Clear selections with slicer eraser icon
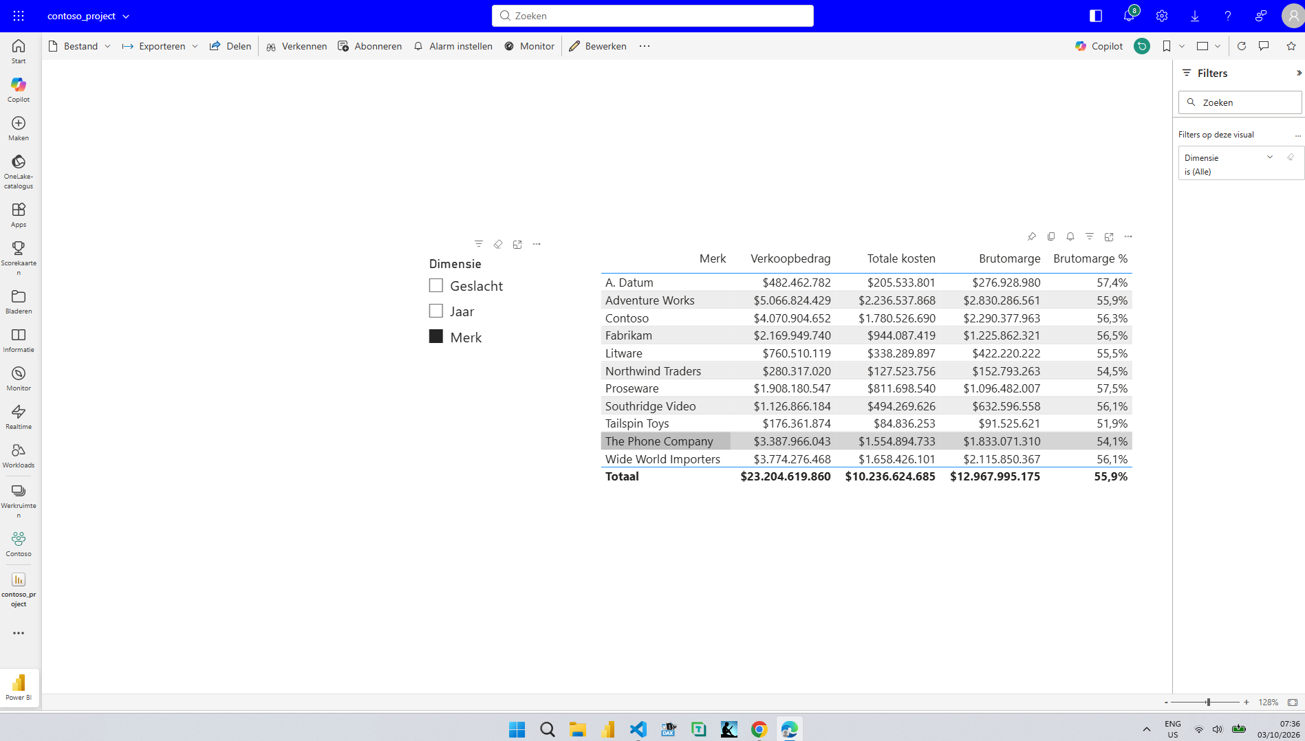Screen dimensions: 1305x741 (x=498, y=244)
